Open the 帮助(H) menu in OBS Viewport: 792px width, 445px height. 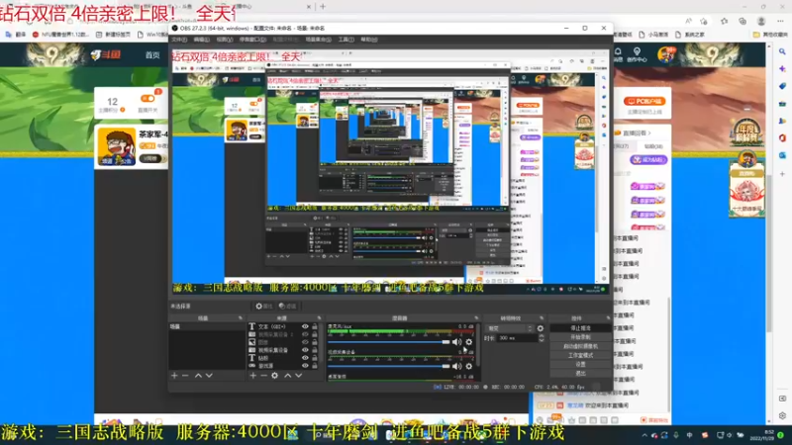click(368, 40)
